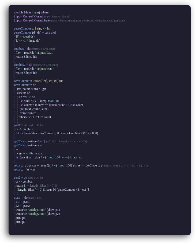This screenshot has height=243, width=195.
Task: Click the 'part2 :: IO Int' inlay hint
Action: point(35,178)
